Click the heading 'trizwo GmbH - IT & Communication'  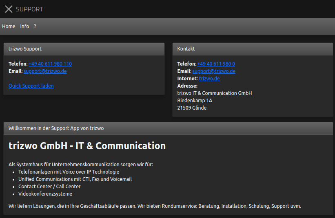[x=87, y=146]
